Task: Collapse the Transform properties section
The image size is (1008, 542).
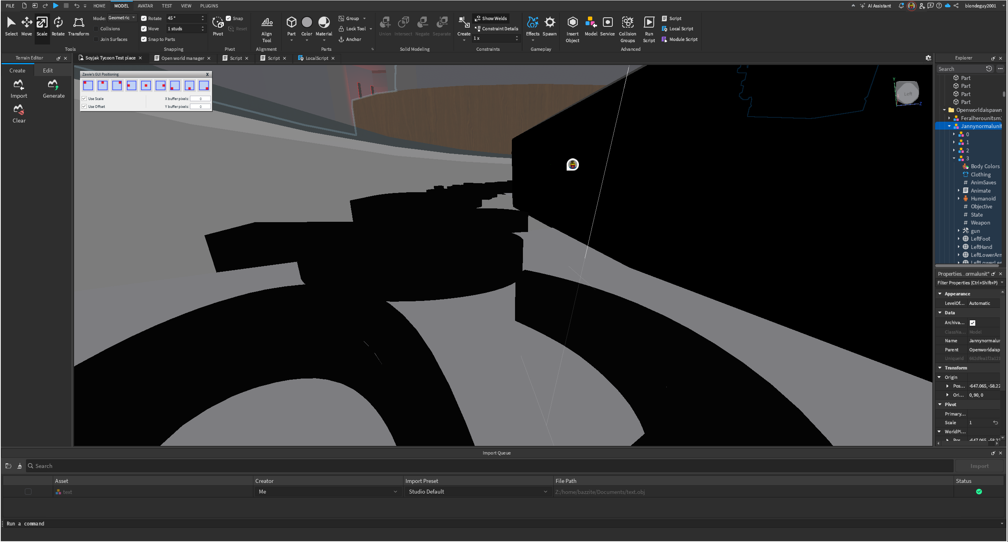Action: 940,368
